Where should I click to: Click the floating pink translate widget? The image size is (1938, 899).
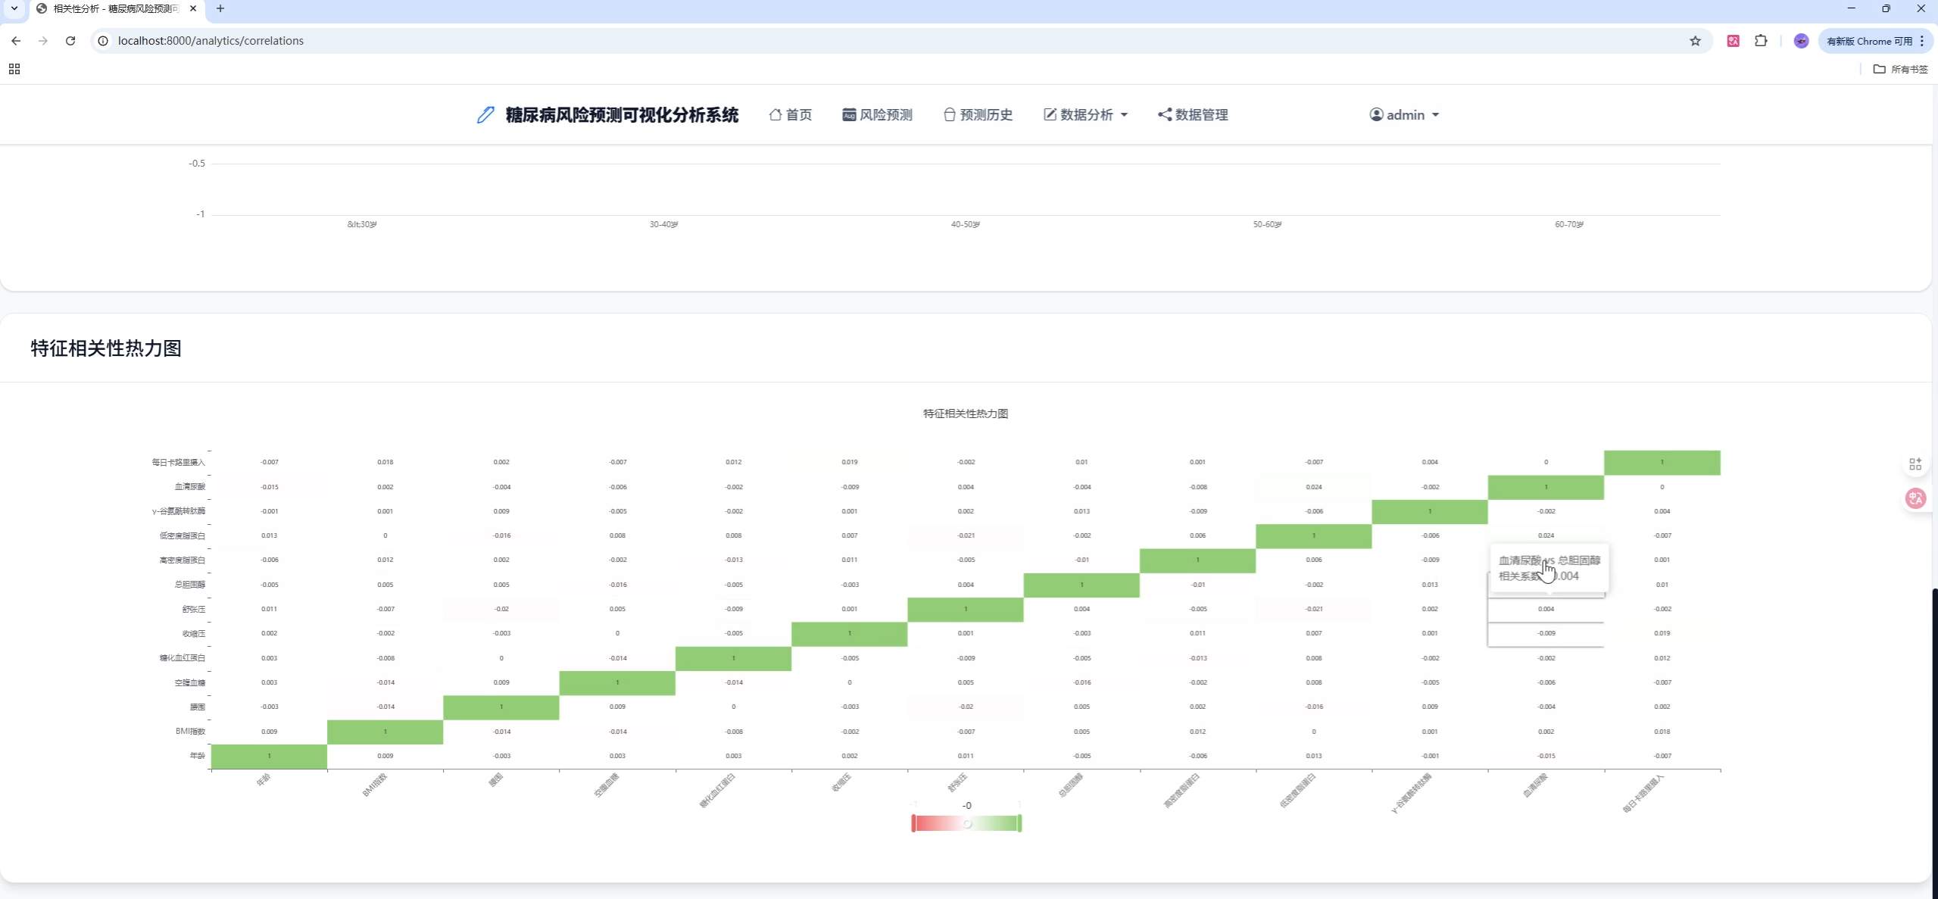1915,498
